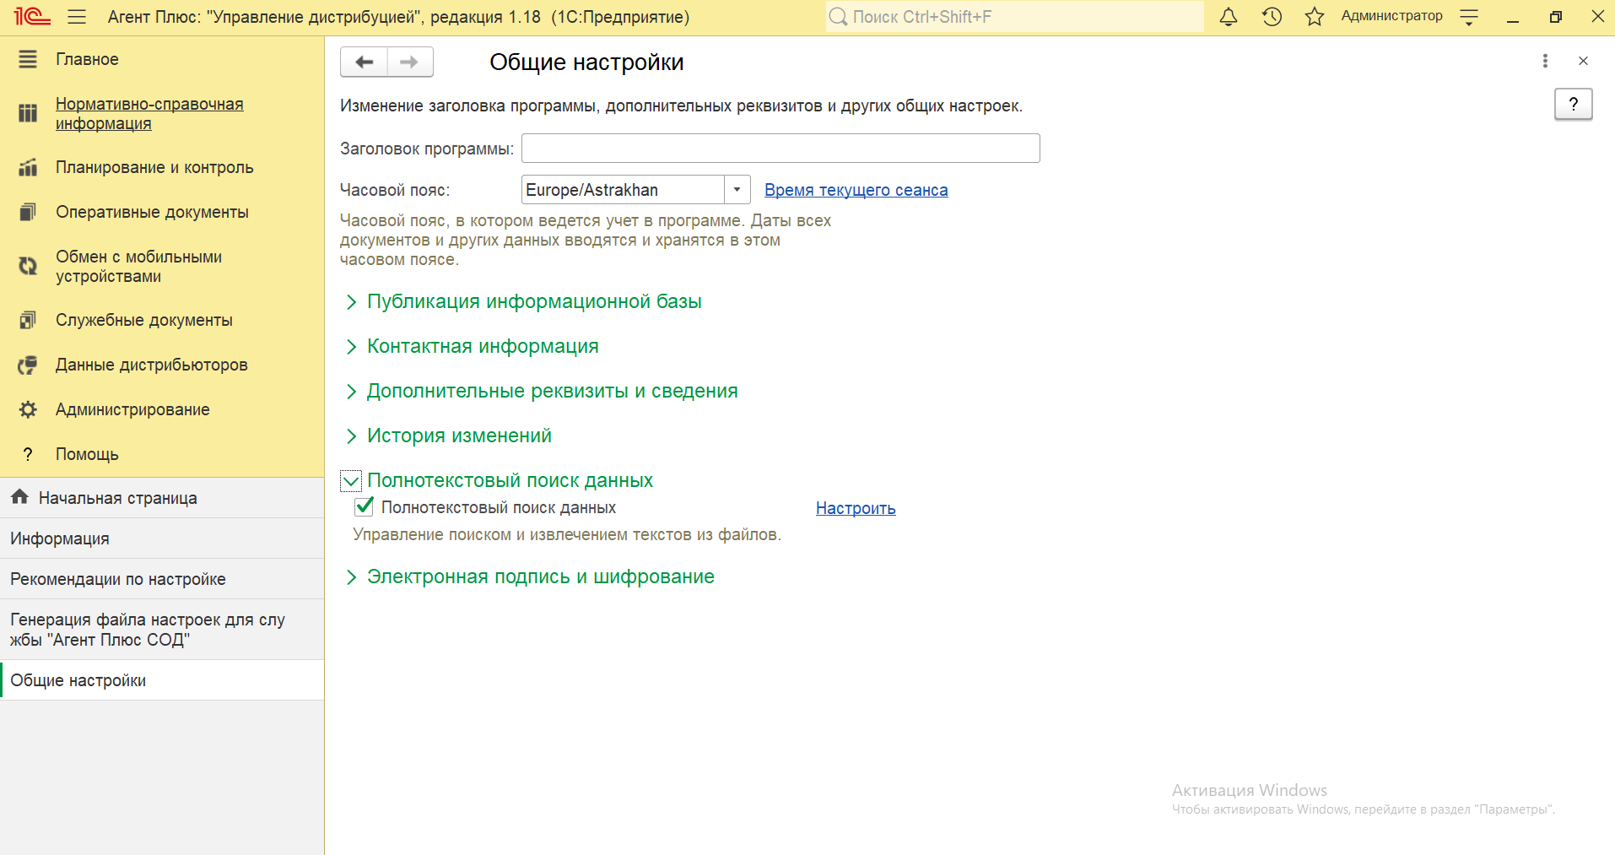Open Оперативные документы section
This screenshot has height=855, width=1615.
(152, 212)
